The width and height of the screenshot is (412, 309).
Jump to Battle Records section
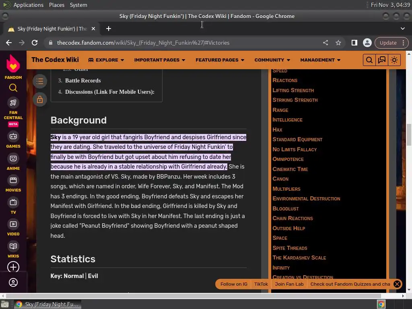pyautogui.click(x=83, y=80)
